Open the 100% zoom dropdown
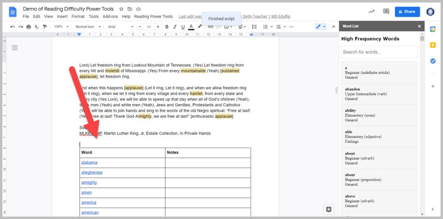Viewport: 443px width, 219px height. point(61,27)
